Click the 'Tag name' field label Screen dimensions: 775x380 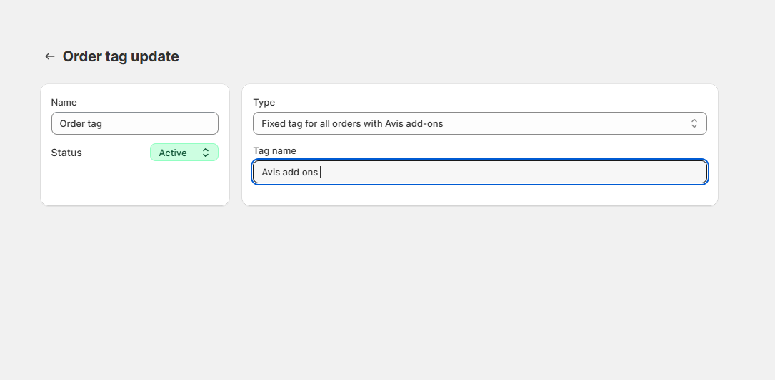pyautogui.click(x=274, y=150)
